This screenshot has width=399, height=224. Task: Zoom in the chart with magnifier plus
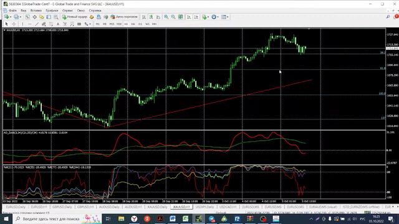coord(166,17)
